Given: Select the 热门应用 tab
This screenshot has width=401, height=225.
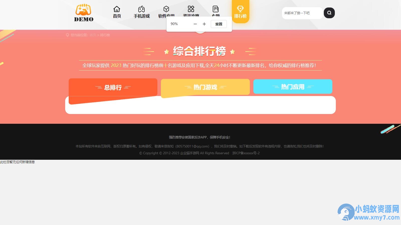Looking at the screenshot, I should (293, 86).
